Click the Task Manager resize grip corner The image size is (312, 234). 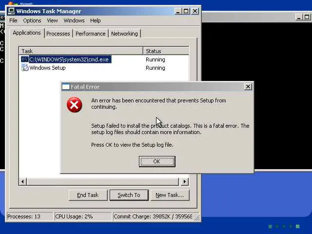[x=197, y=218]
